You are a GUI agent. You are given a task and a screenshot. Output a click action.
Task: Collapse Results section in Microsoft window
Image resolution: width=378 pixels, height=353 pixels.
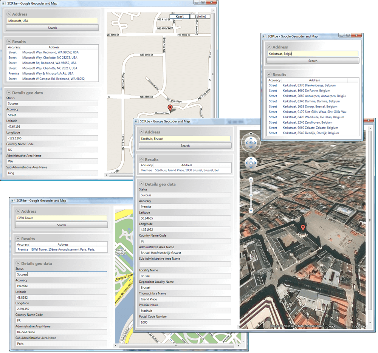(9, 42)
